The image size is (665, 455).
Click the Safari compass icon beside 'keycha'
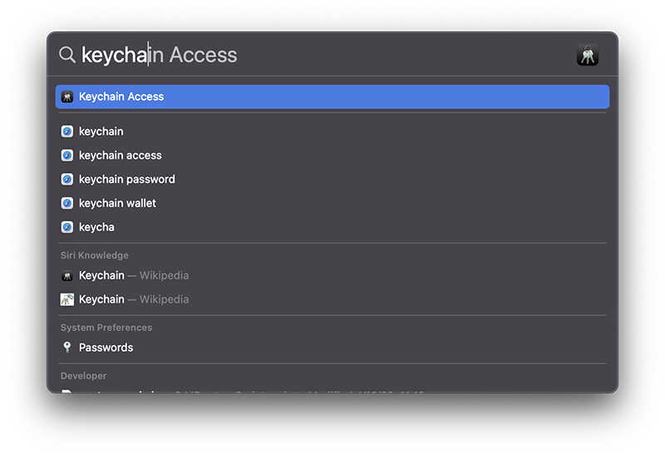coord(67,227)
